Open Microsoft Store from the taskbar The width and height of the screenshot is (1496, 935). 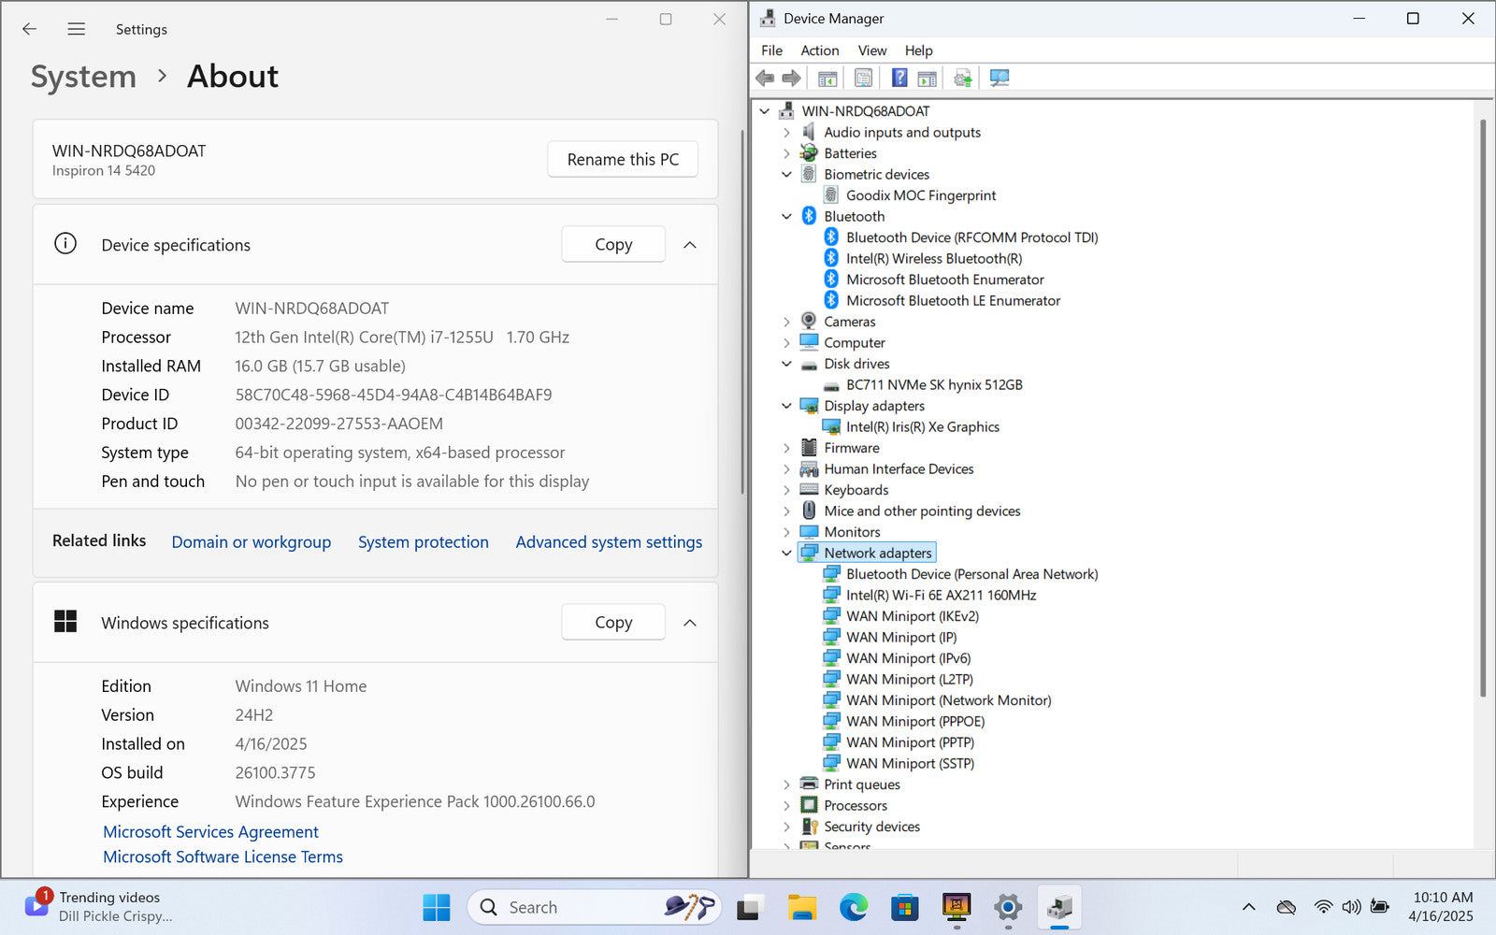pyautogui.click(x=904, y=907)
